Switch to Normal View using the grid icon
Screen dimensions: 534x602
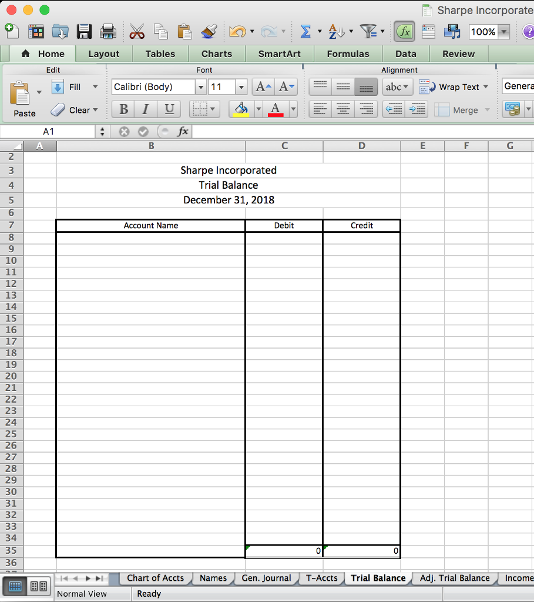coord(15,586)
